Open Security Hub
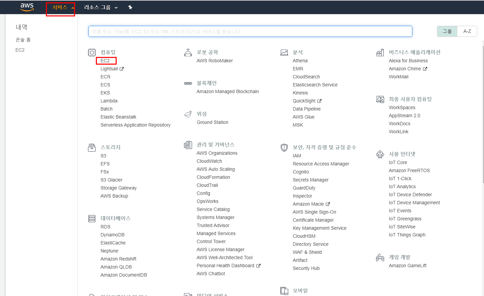This screenshot has height=296, width=484. click(306, 268)
